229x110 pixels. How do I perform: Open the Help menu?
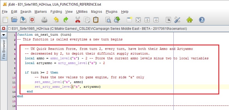(x=125, y=12)
